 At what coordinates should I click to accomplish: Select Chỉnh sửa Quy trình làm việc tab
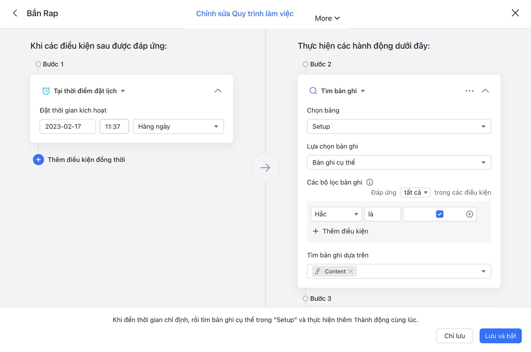[245, 13]
